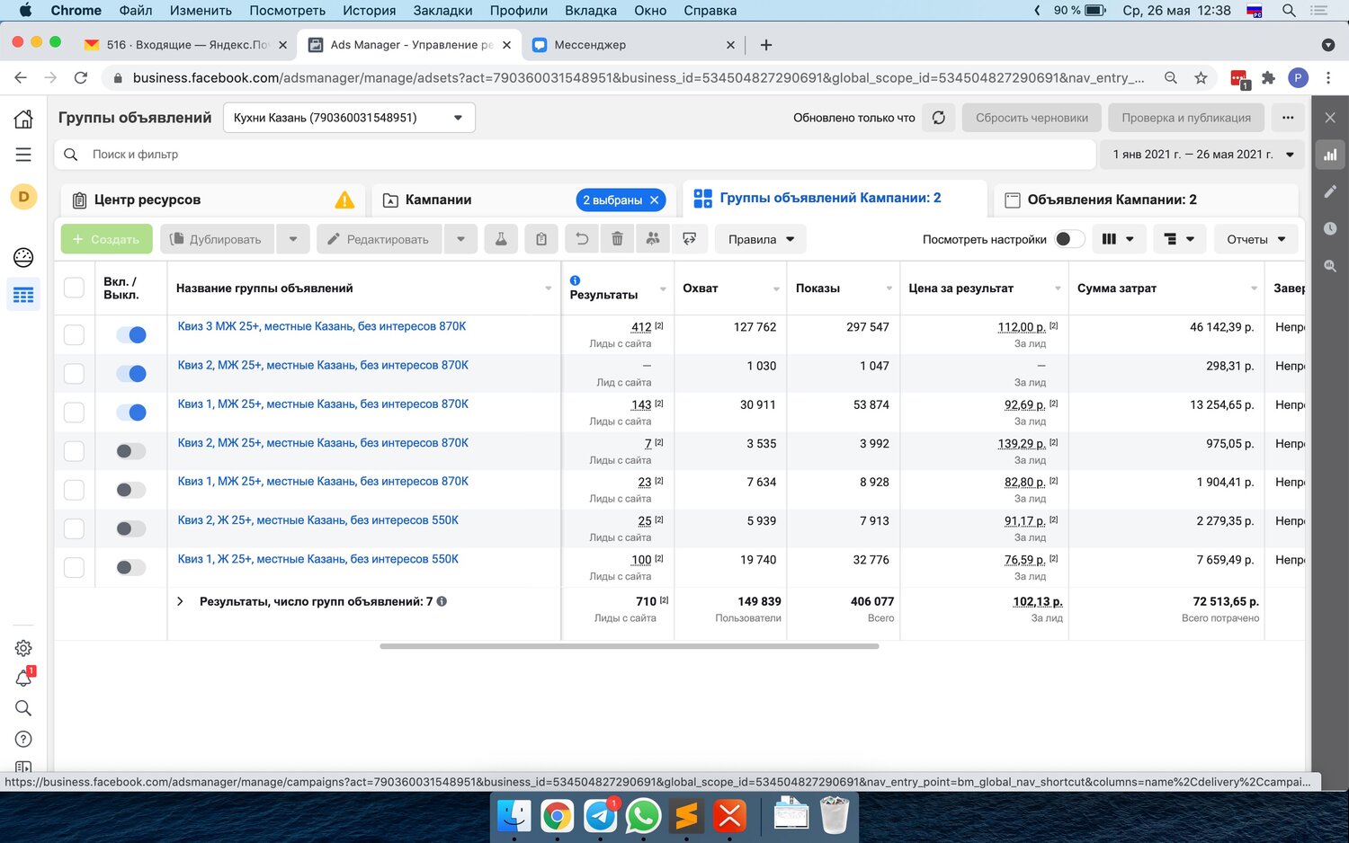This screenshot has height=843, width=1349.
Task: Switch to the Центр ресурсов tab
Action: (213, 200)
